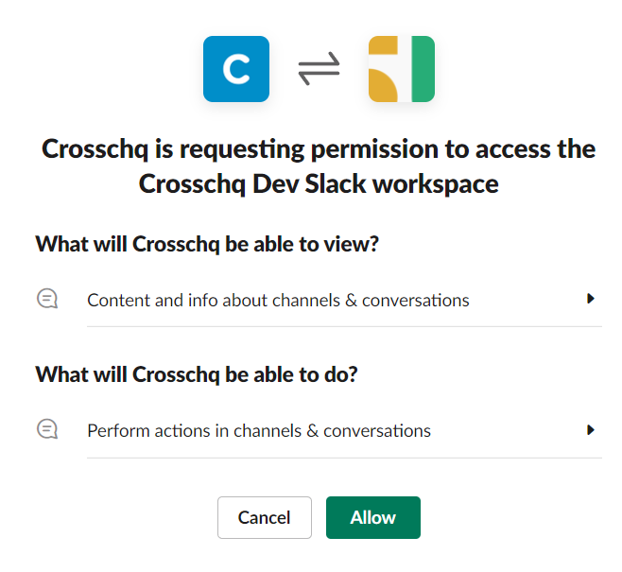Screen dimensions: 622x572
Task: Expand arrow for Perform actions permissions
Action: click(591, 430)
